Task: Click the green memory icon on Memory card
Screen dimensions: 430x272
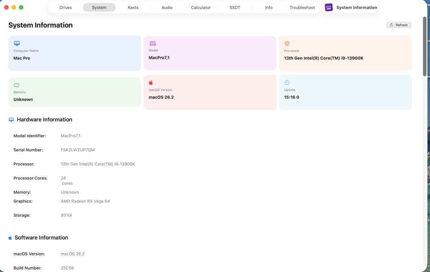Action: point(16,85)
